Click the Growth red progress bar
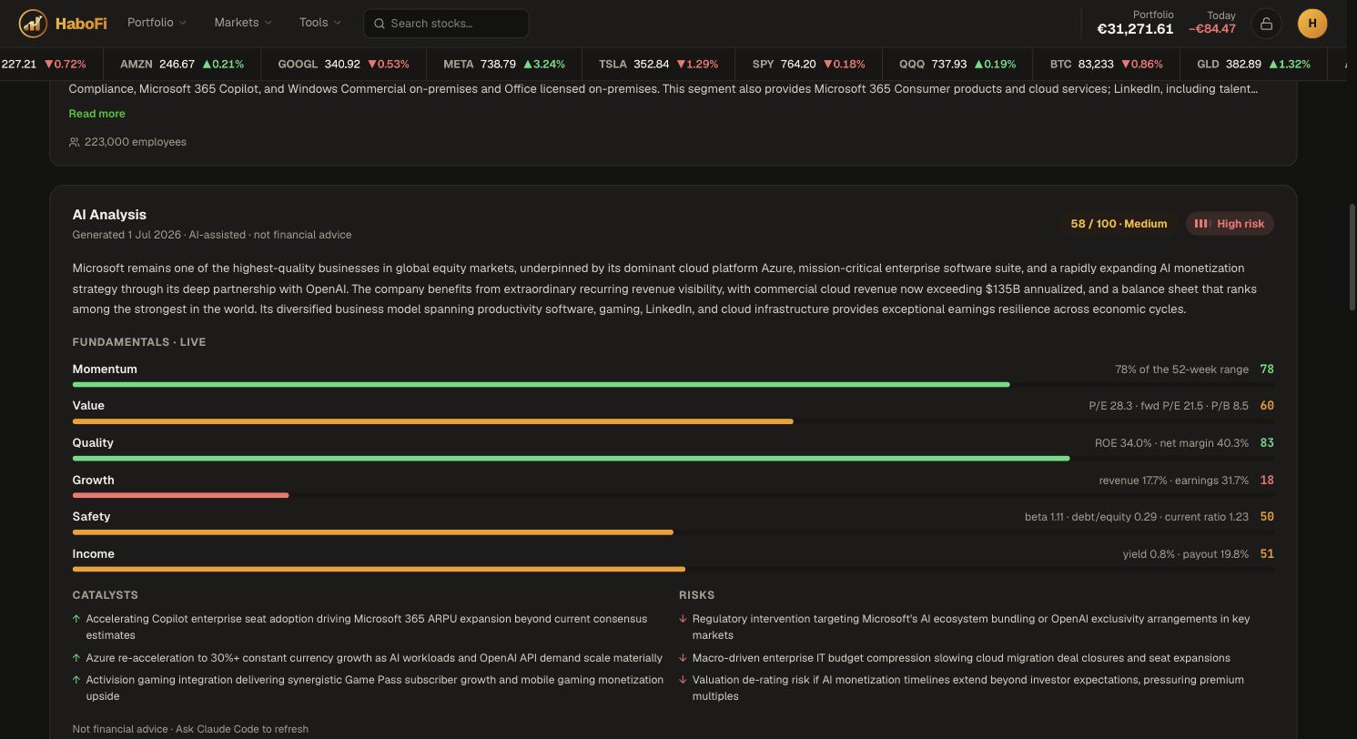This screenshot has height=739, width=1357. coord(180,495)
